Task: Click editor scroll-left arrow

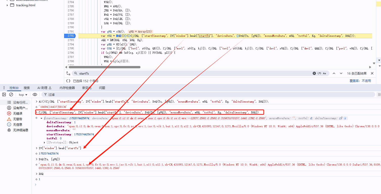Action: tap(66, 67)
